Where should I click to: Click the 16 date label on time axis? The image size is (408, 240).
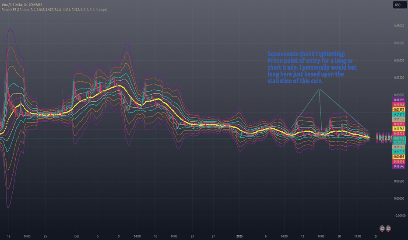point(155,236)
